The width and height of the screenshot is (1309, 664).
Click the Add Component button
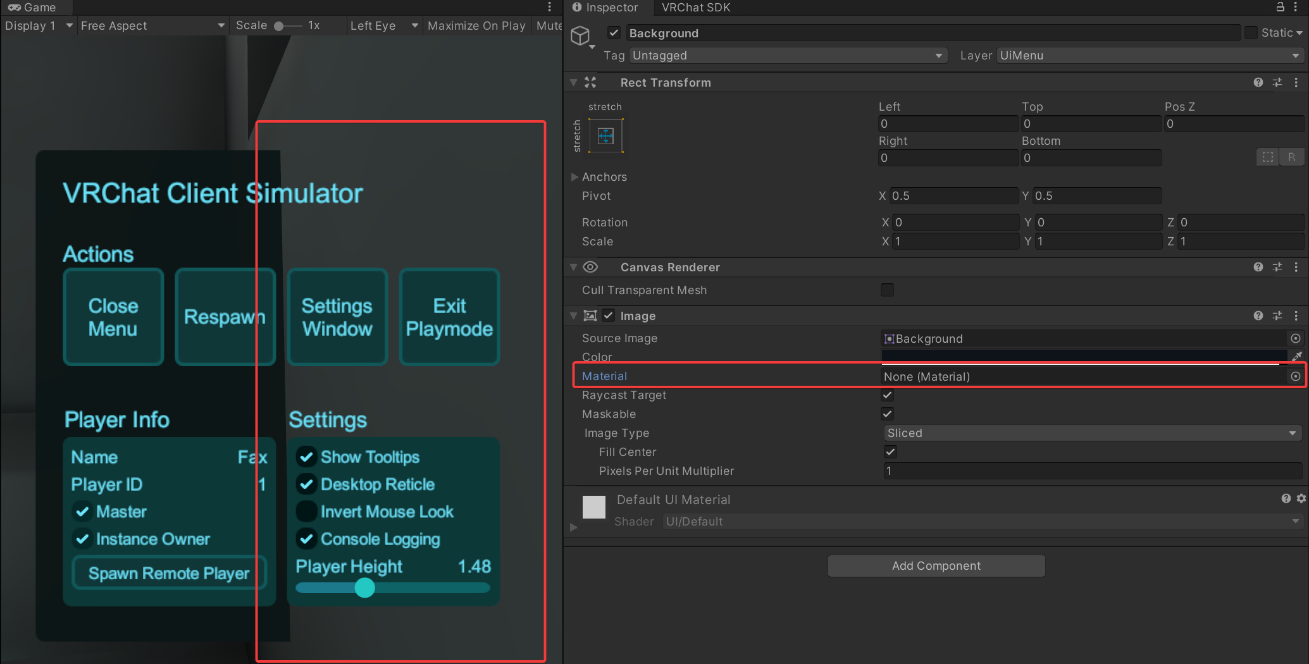click(936, 565)
